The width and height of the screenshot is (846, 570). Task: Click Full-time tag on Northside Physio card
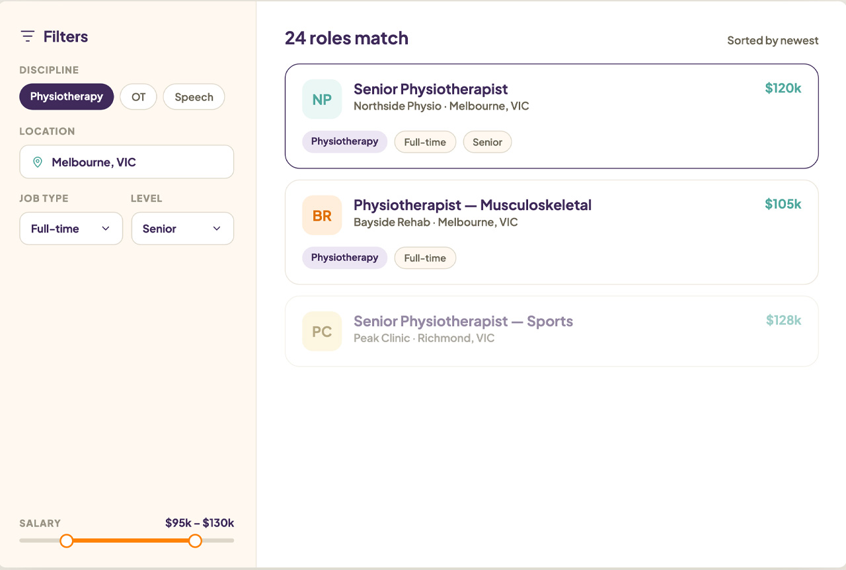pyautogui.click(x=425, y=142)
